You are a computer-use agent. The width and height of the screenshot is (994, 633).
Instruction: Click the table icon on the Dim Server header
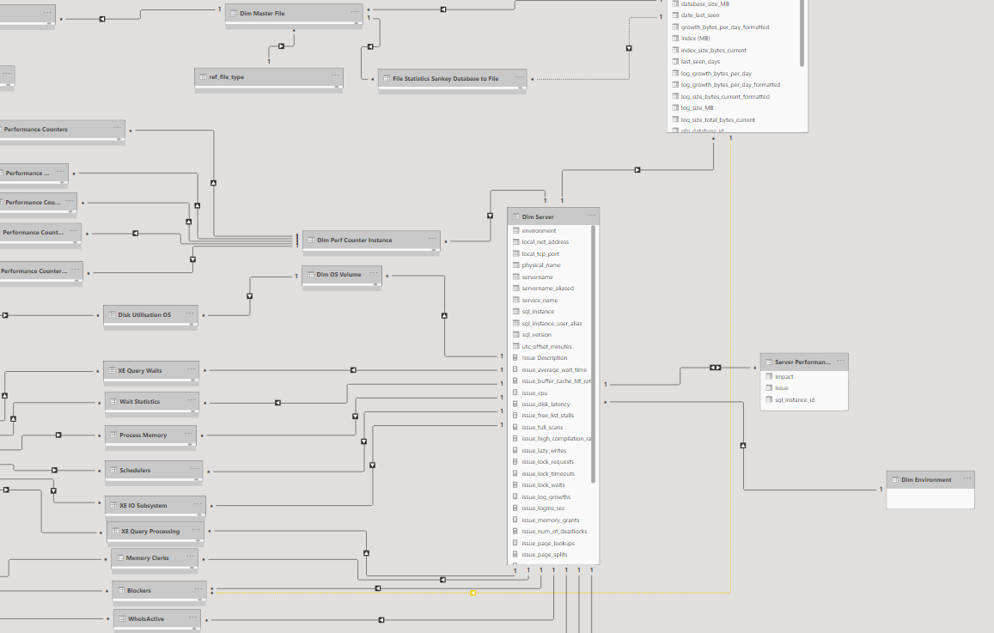click(516, 216)
